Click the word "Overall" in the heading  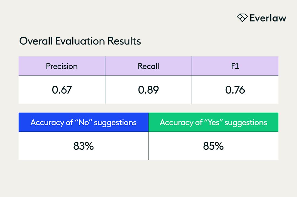pos(36,41)
